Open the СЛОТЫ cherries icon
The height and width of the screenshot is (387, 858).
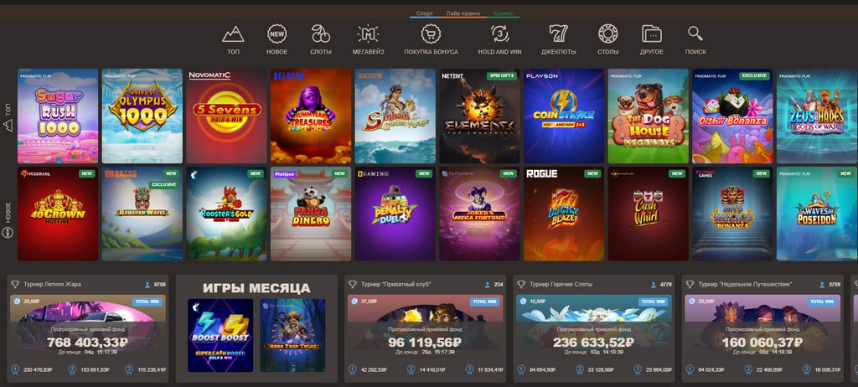point(321,34)
